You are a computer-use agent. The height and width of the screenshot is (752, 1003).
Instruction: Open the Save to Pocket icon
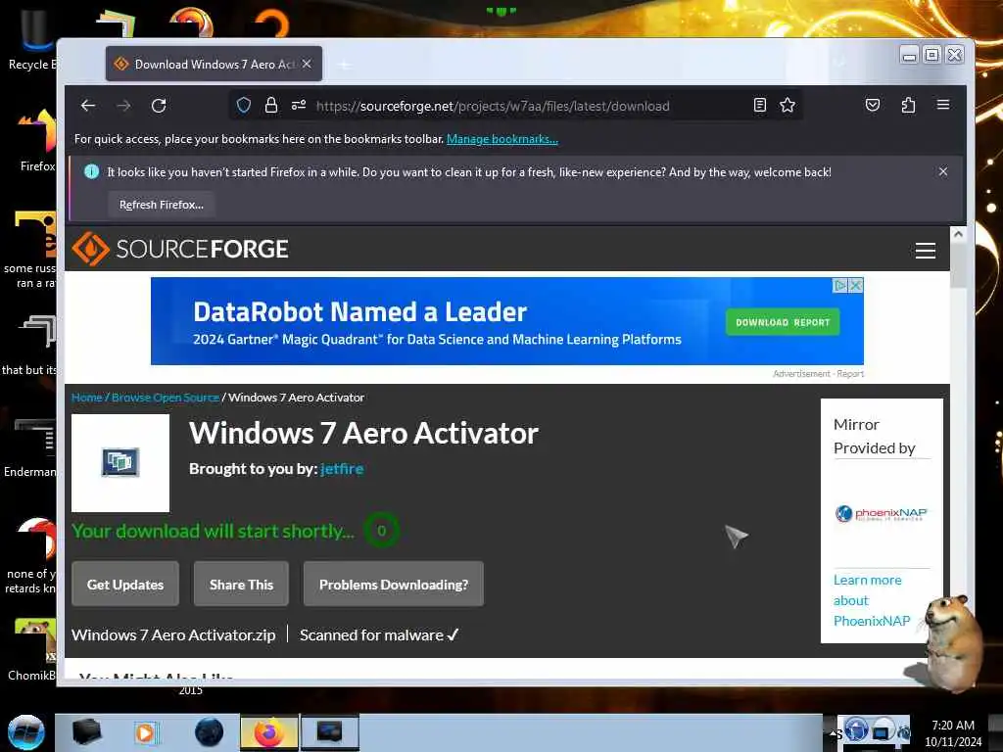872,105
